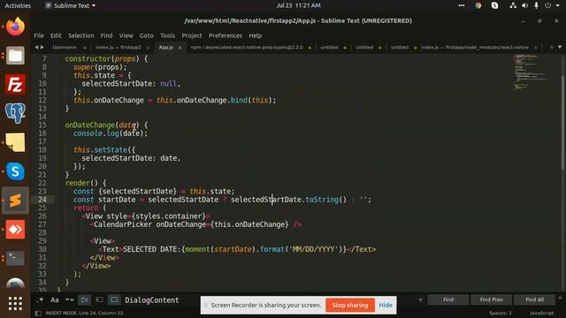This screenshot has width=566, height=318.
Task: Toggle wrap search option
Action: click(85, 300)
